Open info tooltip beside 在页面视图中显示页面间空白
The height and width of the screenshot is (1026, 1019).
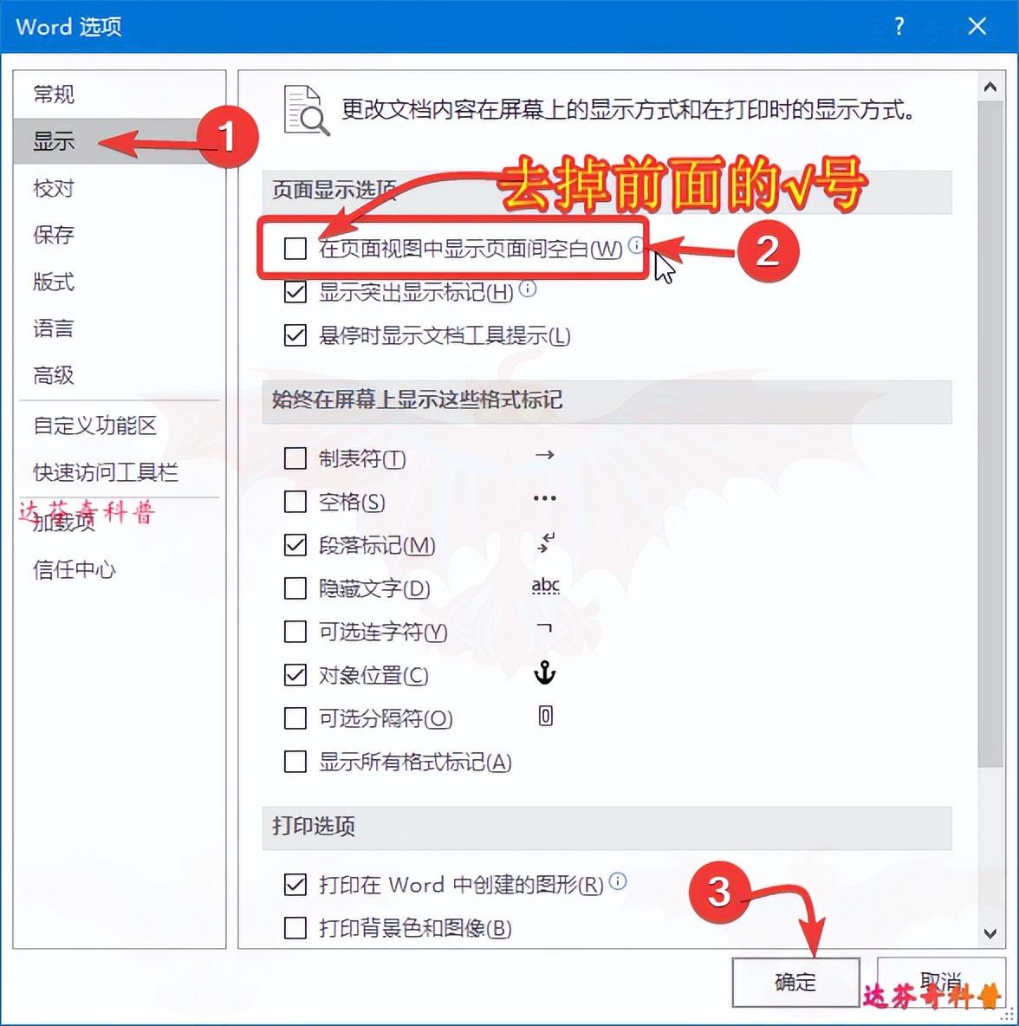(635, 245)
